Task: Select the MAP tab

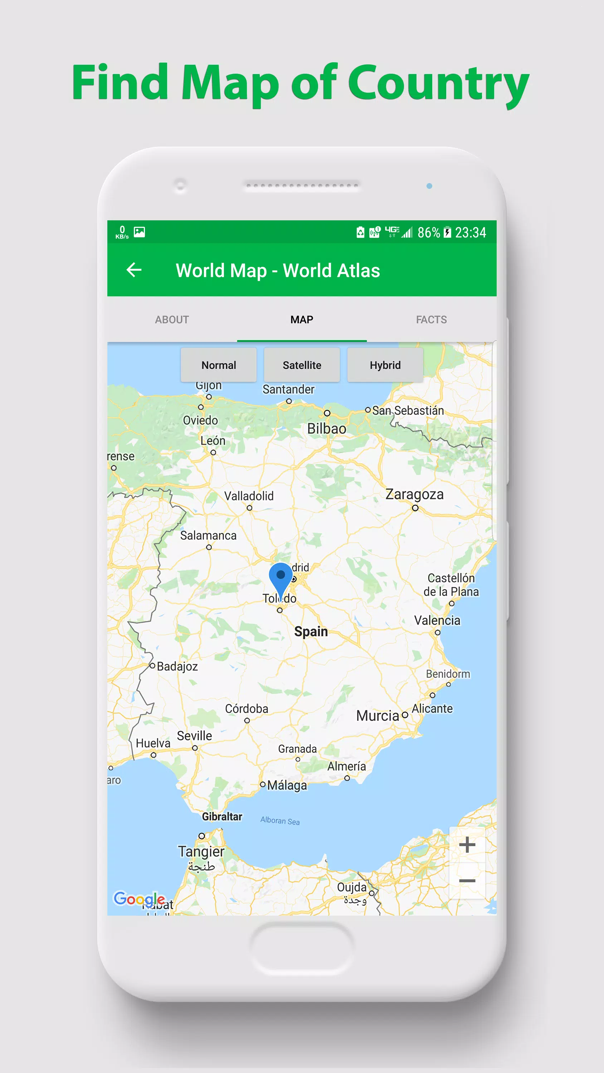Action: (302, 319)
